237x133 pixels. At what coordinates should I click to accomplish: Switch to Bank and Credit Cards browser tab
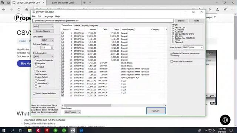(63, 3)
